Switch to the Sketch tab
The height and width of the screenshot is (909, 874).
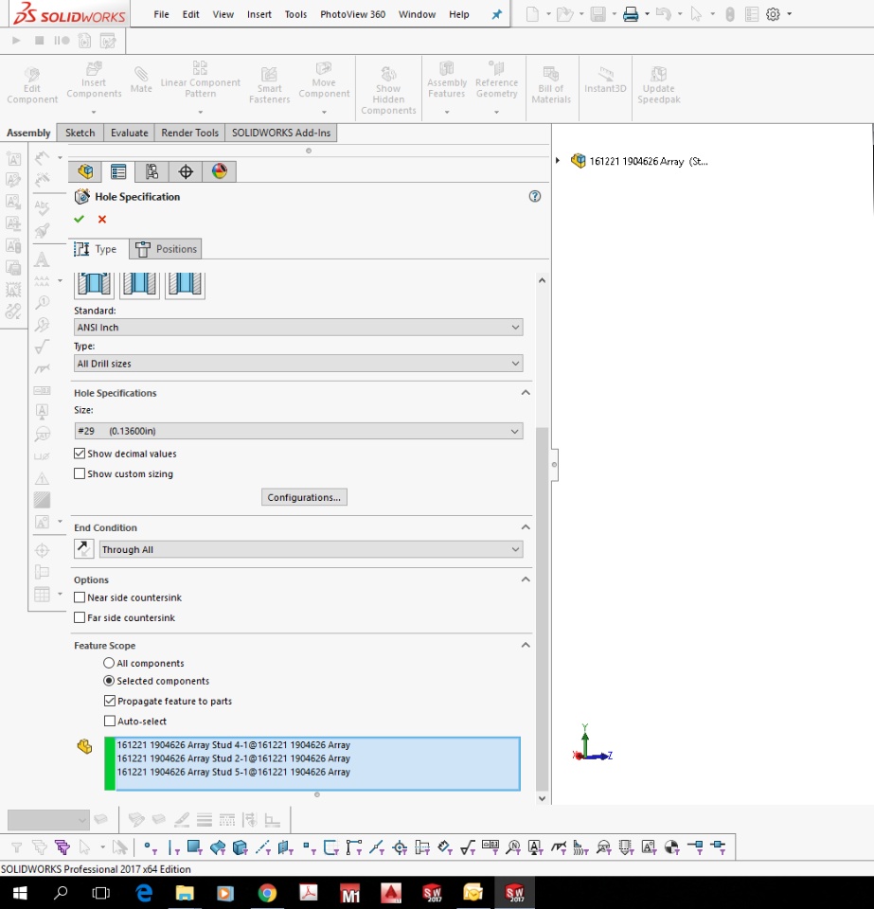click(80, 133)
